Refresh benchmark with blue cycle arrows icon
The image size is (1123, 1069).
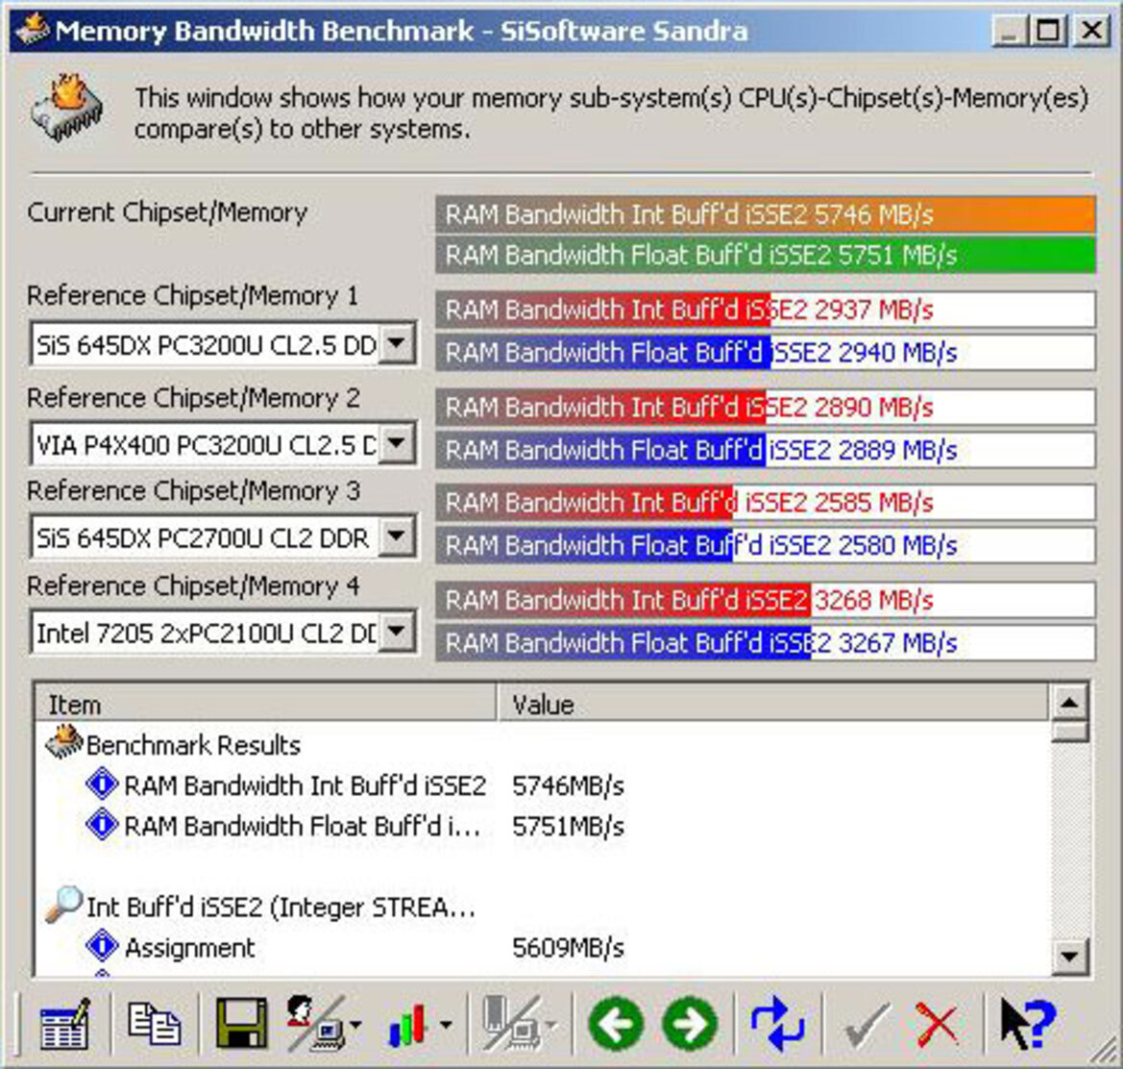coord(778,1024)
